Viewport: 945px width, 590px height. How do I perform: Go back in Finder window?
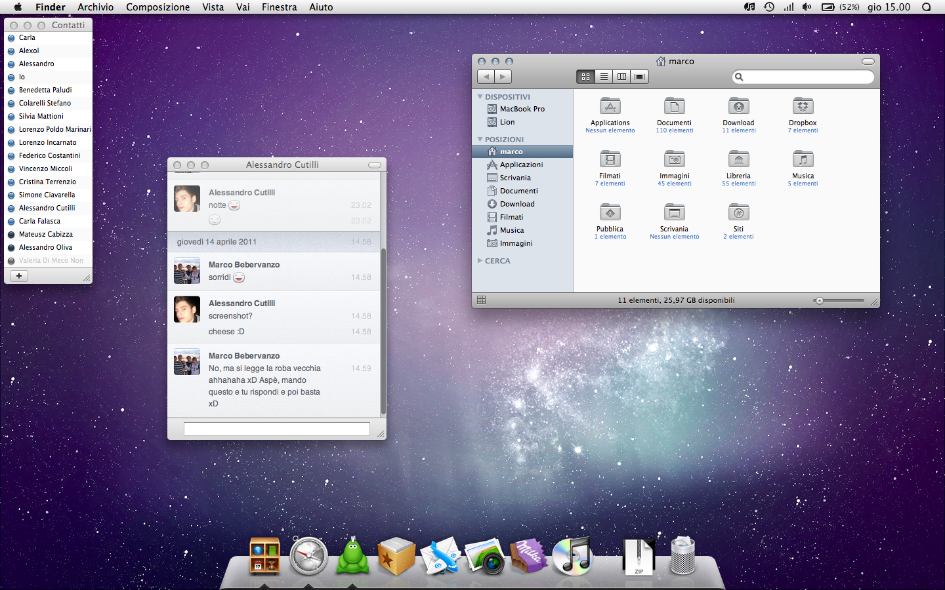coord(486,77)
